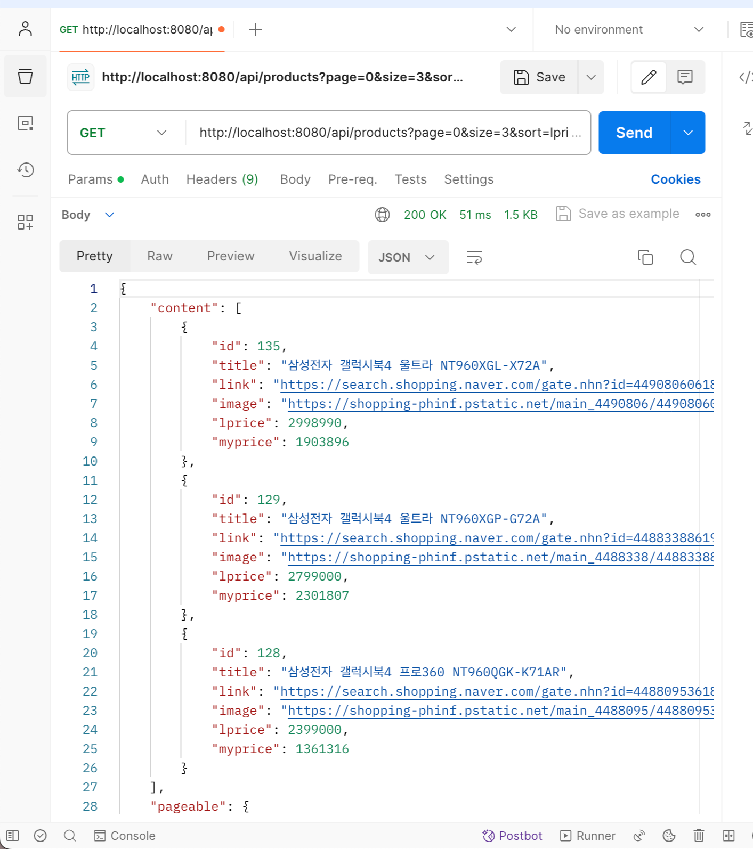This screenshot has height=849, width=753.
Task: Switch to the Pre-req. tab
Action: point(352,179)
